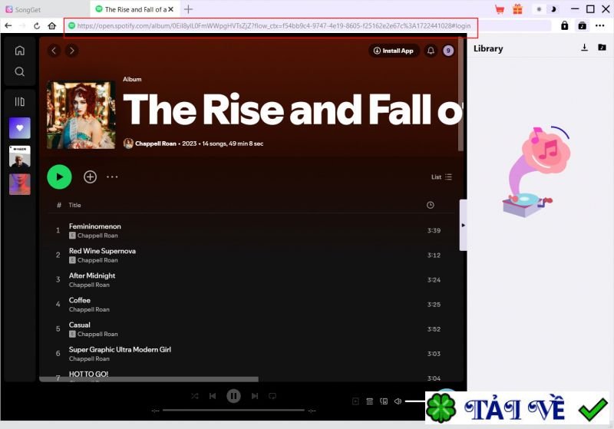Go back with browser back arrow
The width and height of the screenshot is (614, 429).
(x=8, y=26)
